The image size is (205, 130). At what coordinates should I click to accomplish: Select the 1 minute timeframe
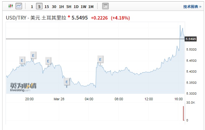coord(32,7)
